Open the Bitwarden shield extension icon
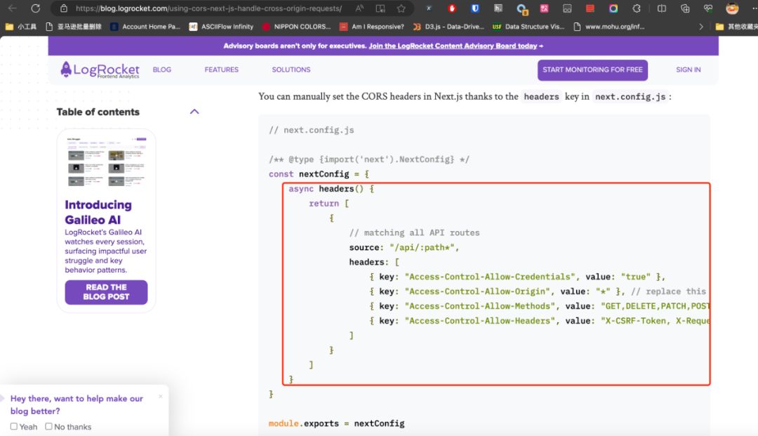The image size is (758, 436). point(475,8)
